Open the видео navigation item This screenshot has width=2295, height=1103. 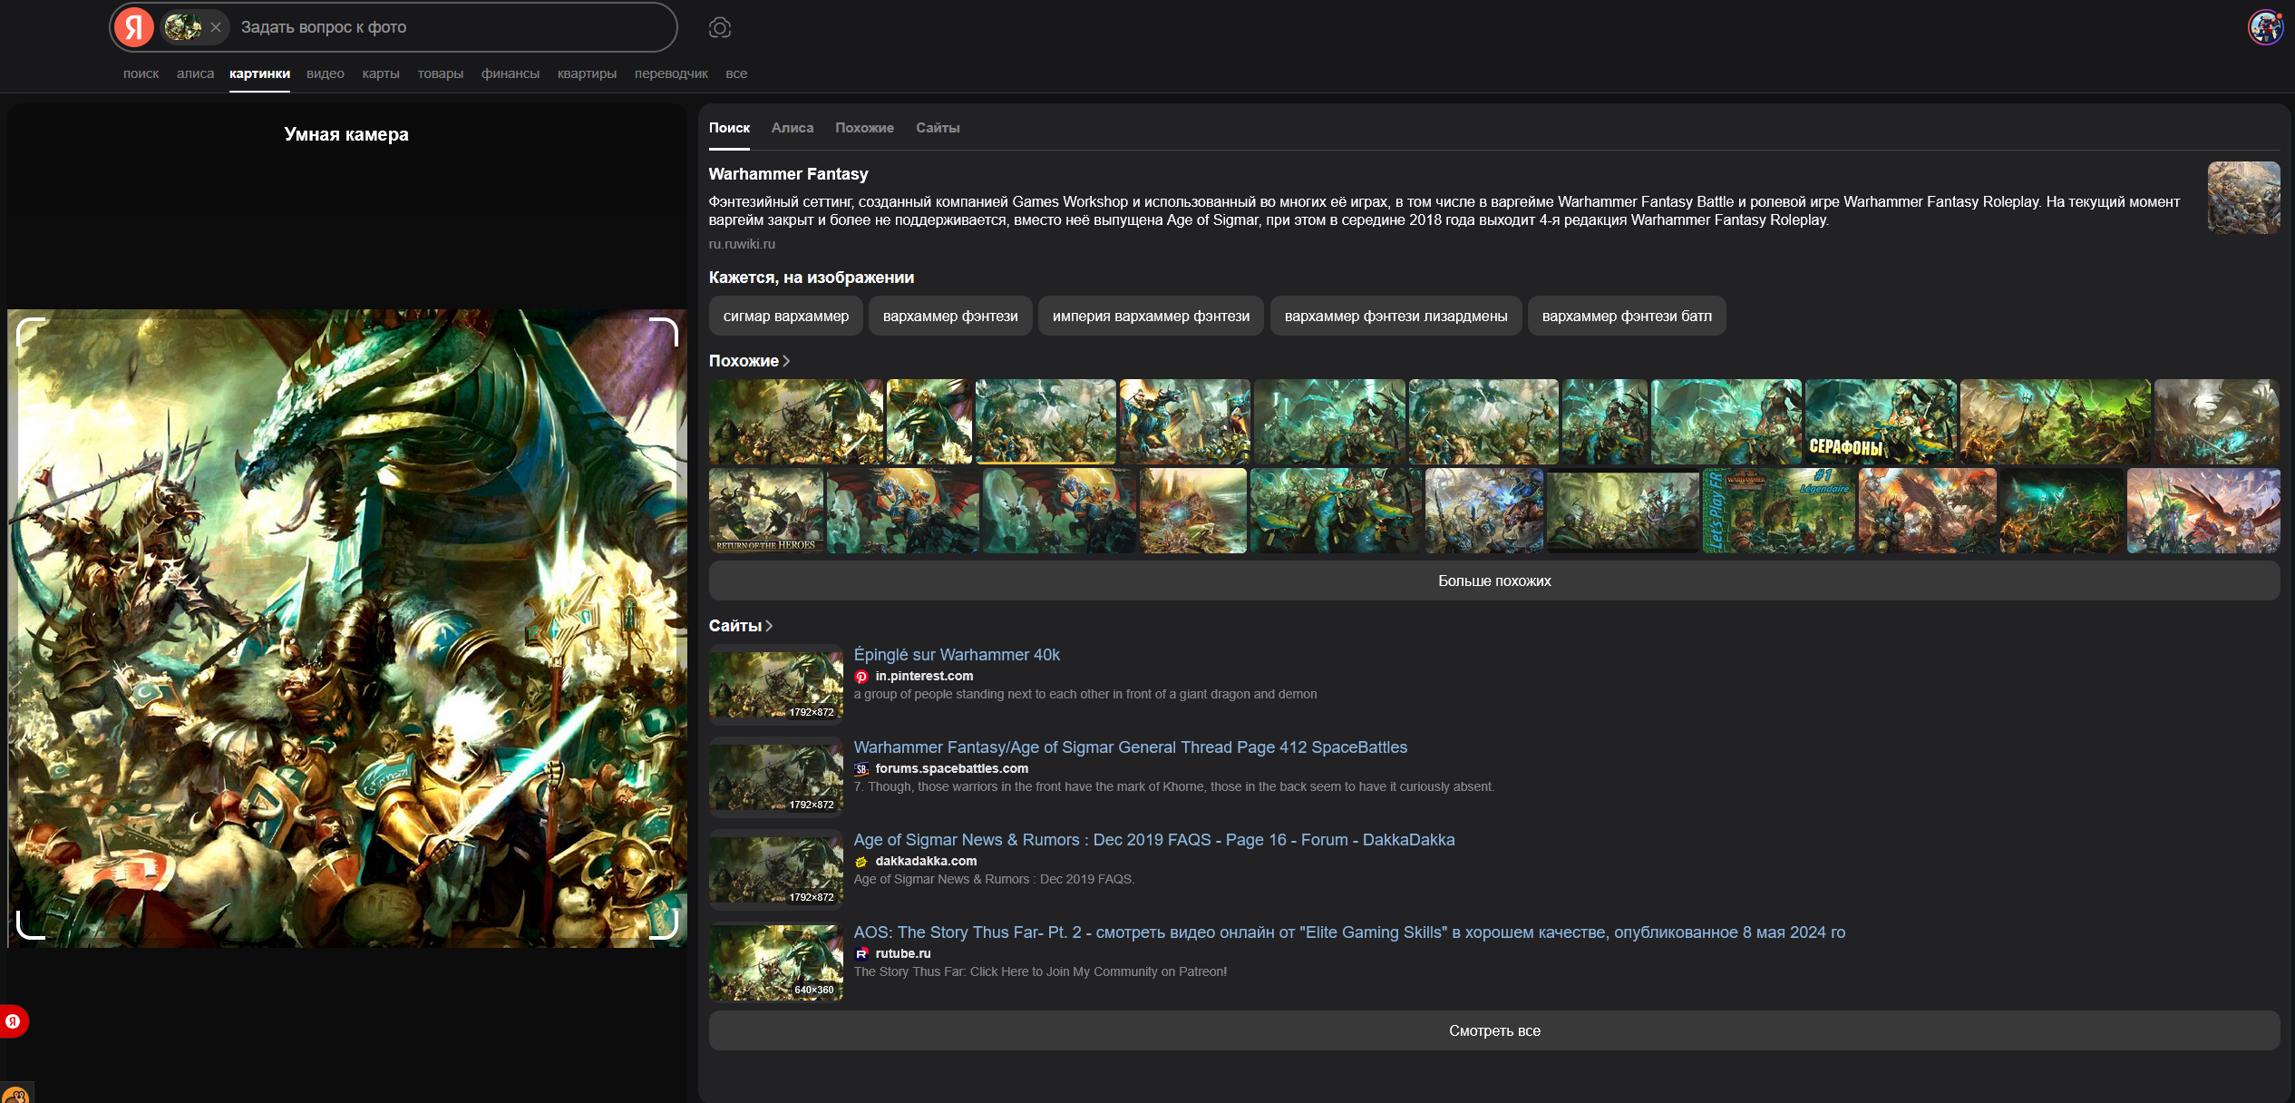point(325,73)
